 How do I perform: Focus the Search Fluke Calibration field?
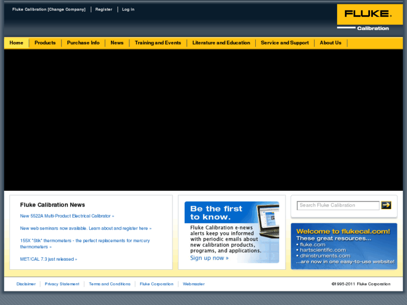click(338, 205)
